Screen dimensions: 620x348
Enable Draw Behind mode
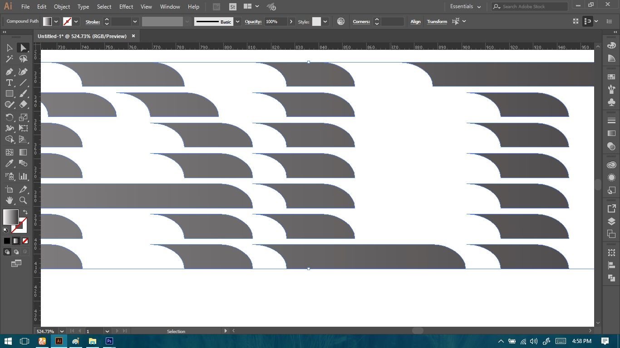[16, 252]
